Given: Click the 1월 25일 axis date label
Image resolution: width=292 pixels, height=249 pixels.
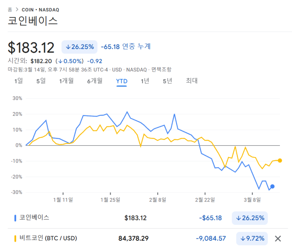Looking at the screenshot, I should (x=110, y=200).
